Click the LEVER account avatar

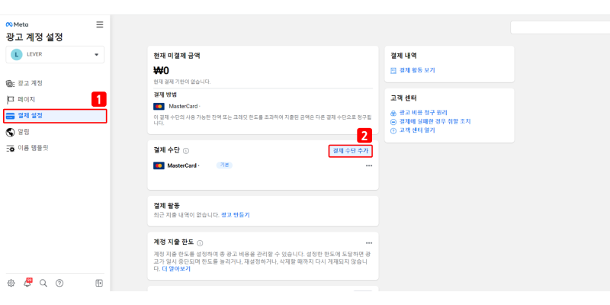click(16, 54)
